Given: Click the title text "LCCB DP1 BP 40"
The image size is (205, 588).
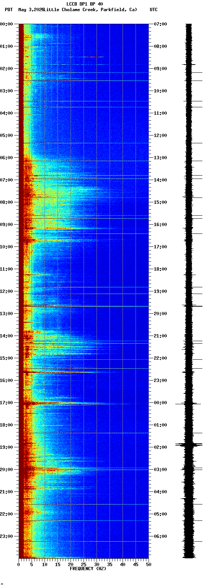Looking at the screenshot, I should pos(85,4).
